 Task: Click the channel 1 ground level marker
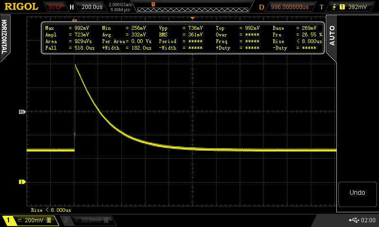(21, 182)
